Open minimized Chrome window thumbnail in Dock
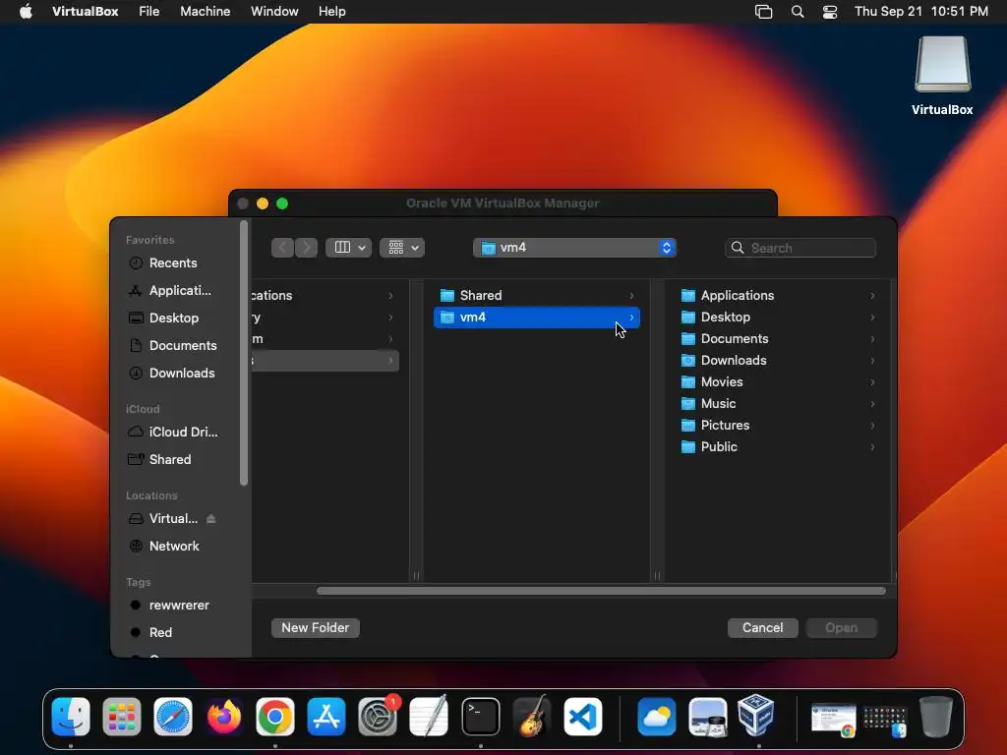The height and width of the screenshot is (755, 1007). point(834,719)
